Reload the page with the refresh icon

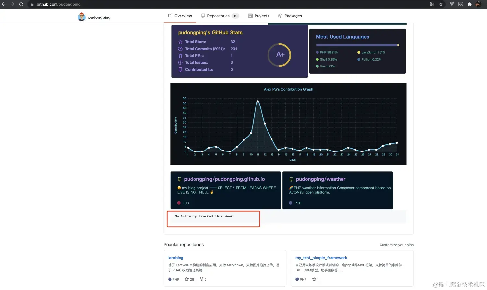coord(21,4)
